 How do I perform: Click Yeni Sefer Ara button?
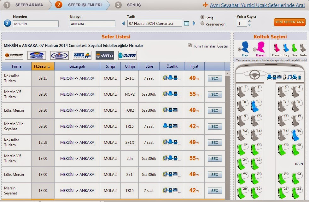(x=289, y=22)
